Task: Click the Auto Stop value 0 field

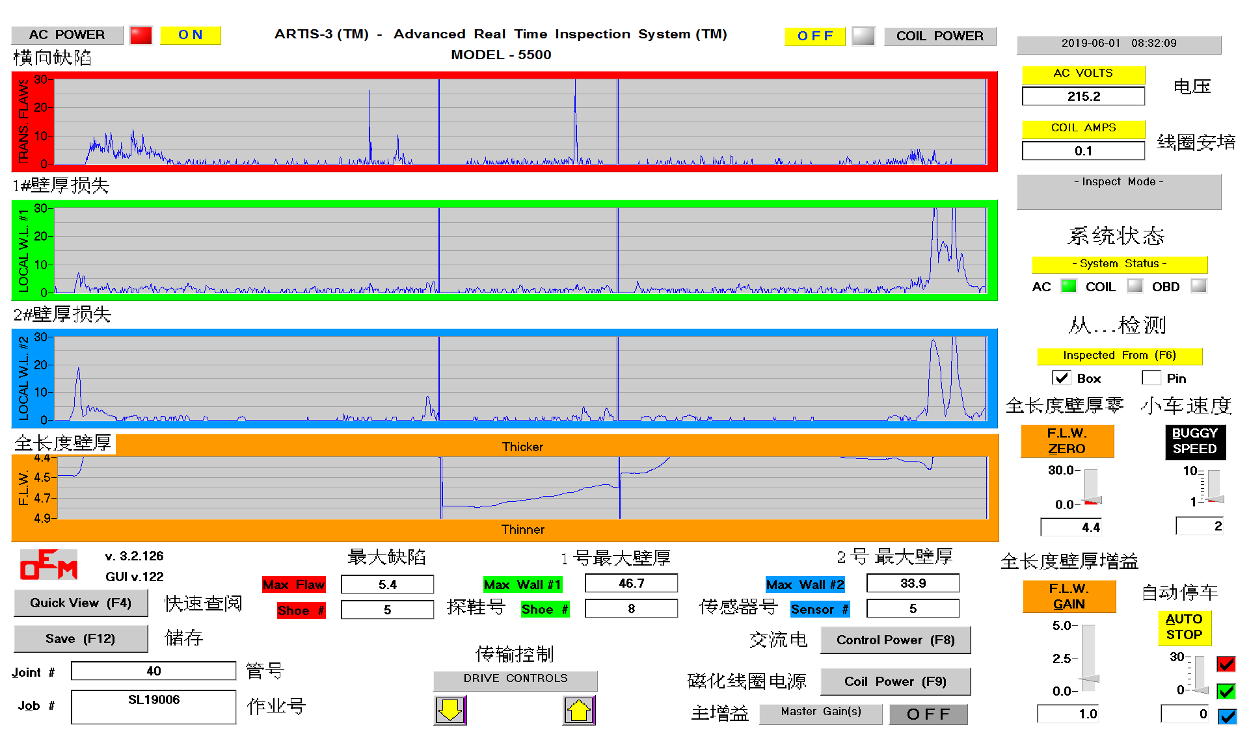Action: (1185, 714)
